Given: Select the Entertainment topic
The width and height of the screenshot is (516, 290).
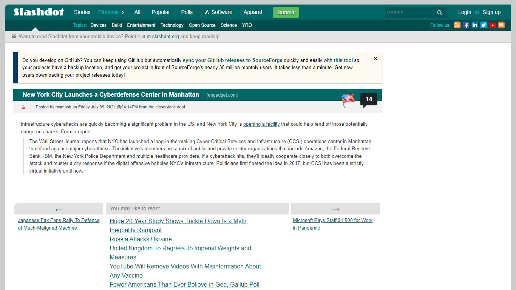Looking at the screenshot, I should (141, 25).
